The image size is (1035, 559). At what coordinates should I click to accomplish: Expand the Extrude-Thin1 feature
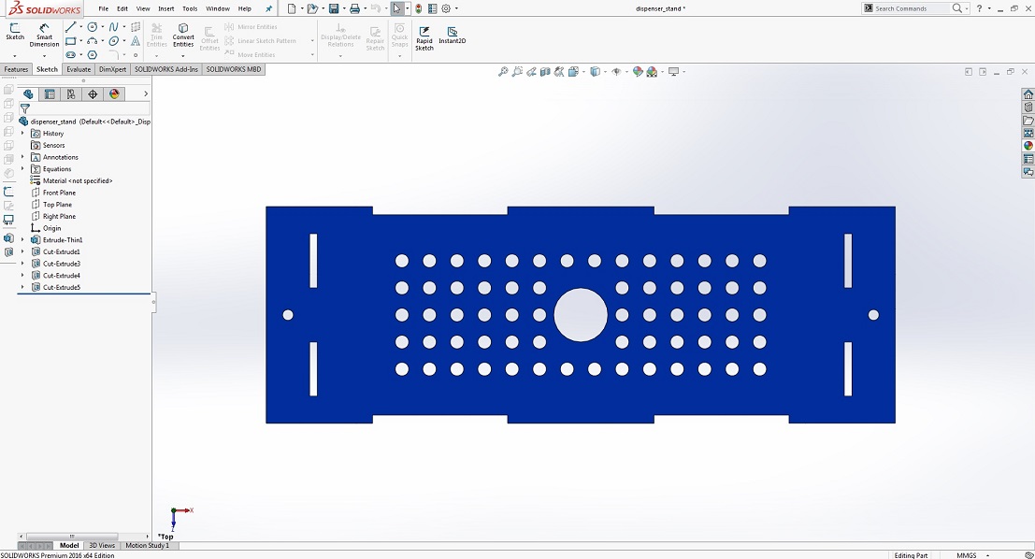(x=22, y=240)
